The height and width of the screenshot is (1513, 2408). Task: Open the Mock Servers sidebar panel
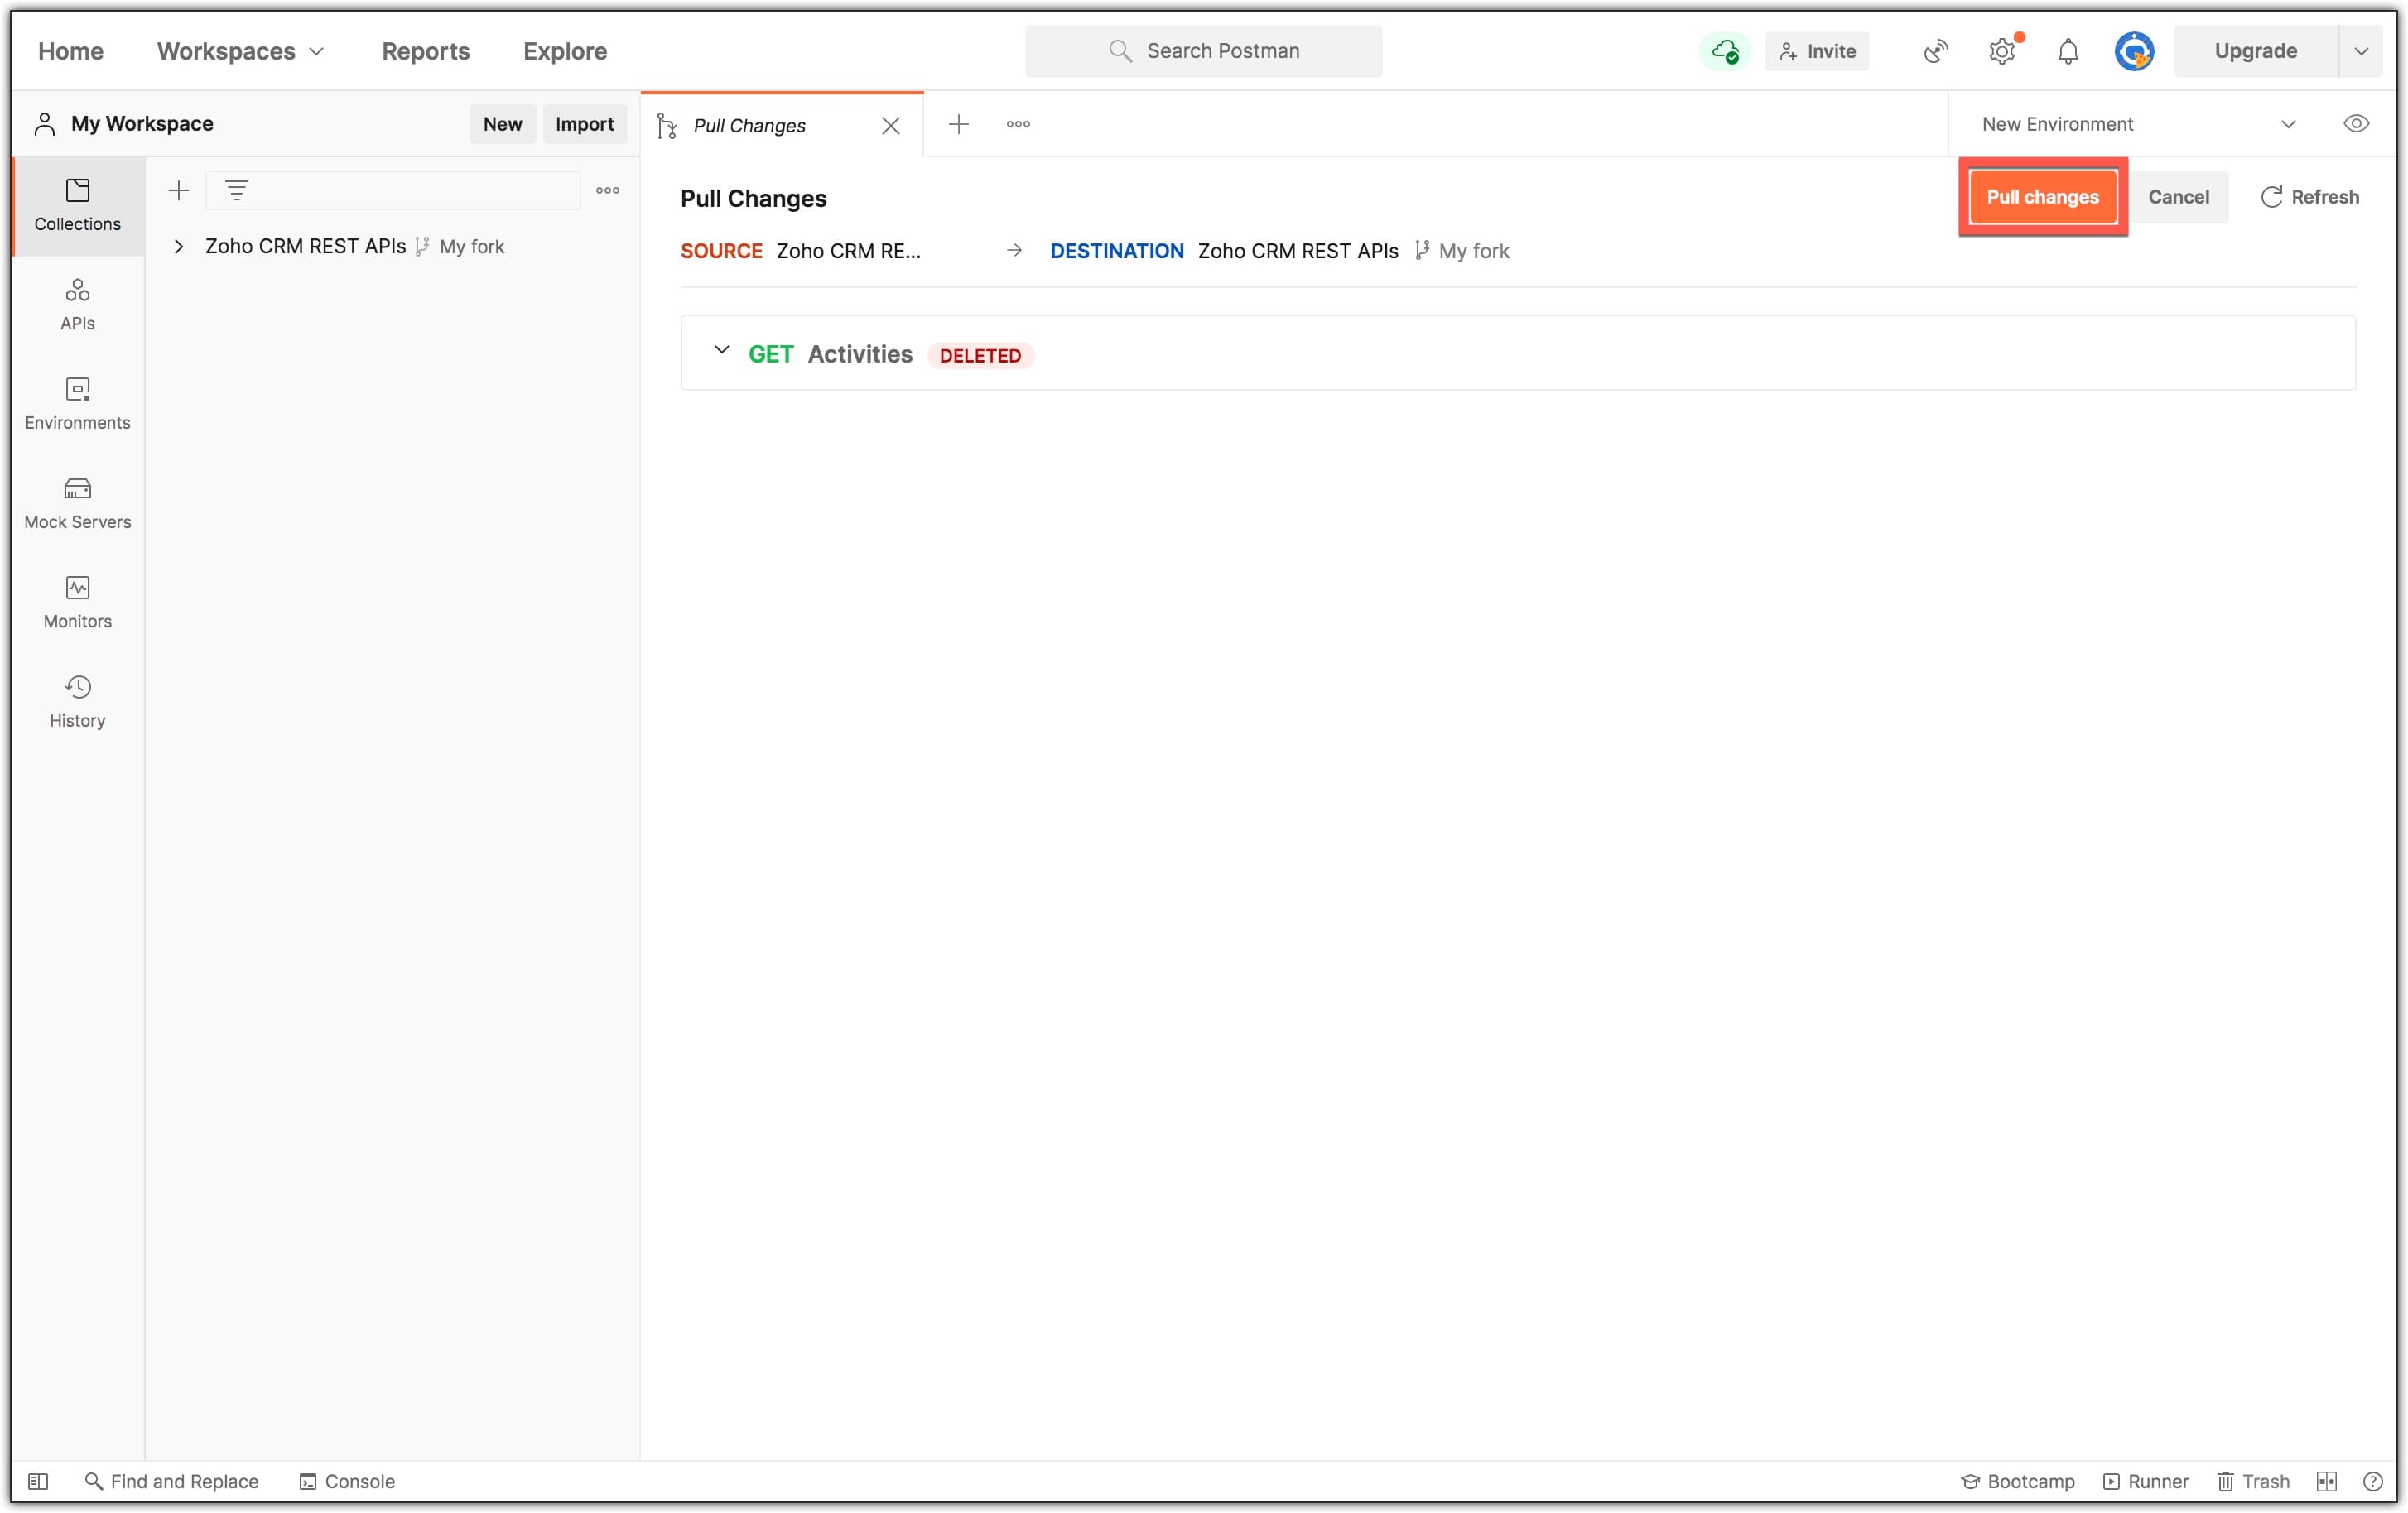pos(77,502)
